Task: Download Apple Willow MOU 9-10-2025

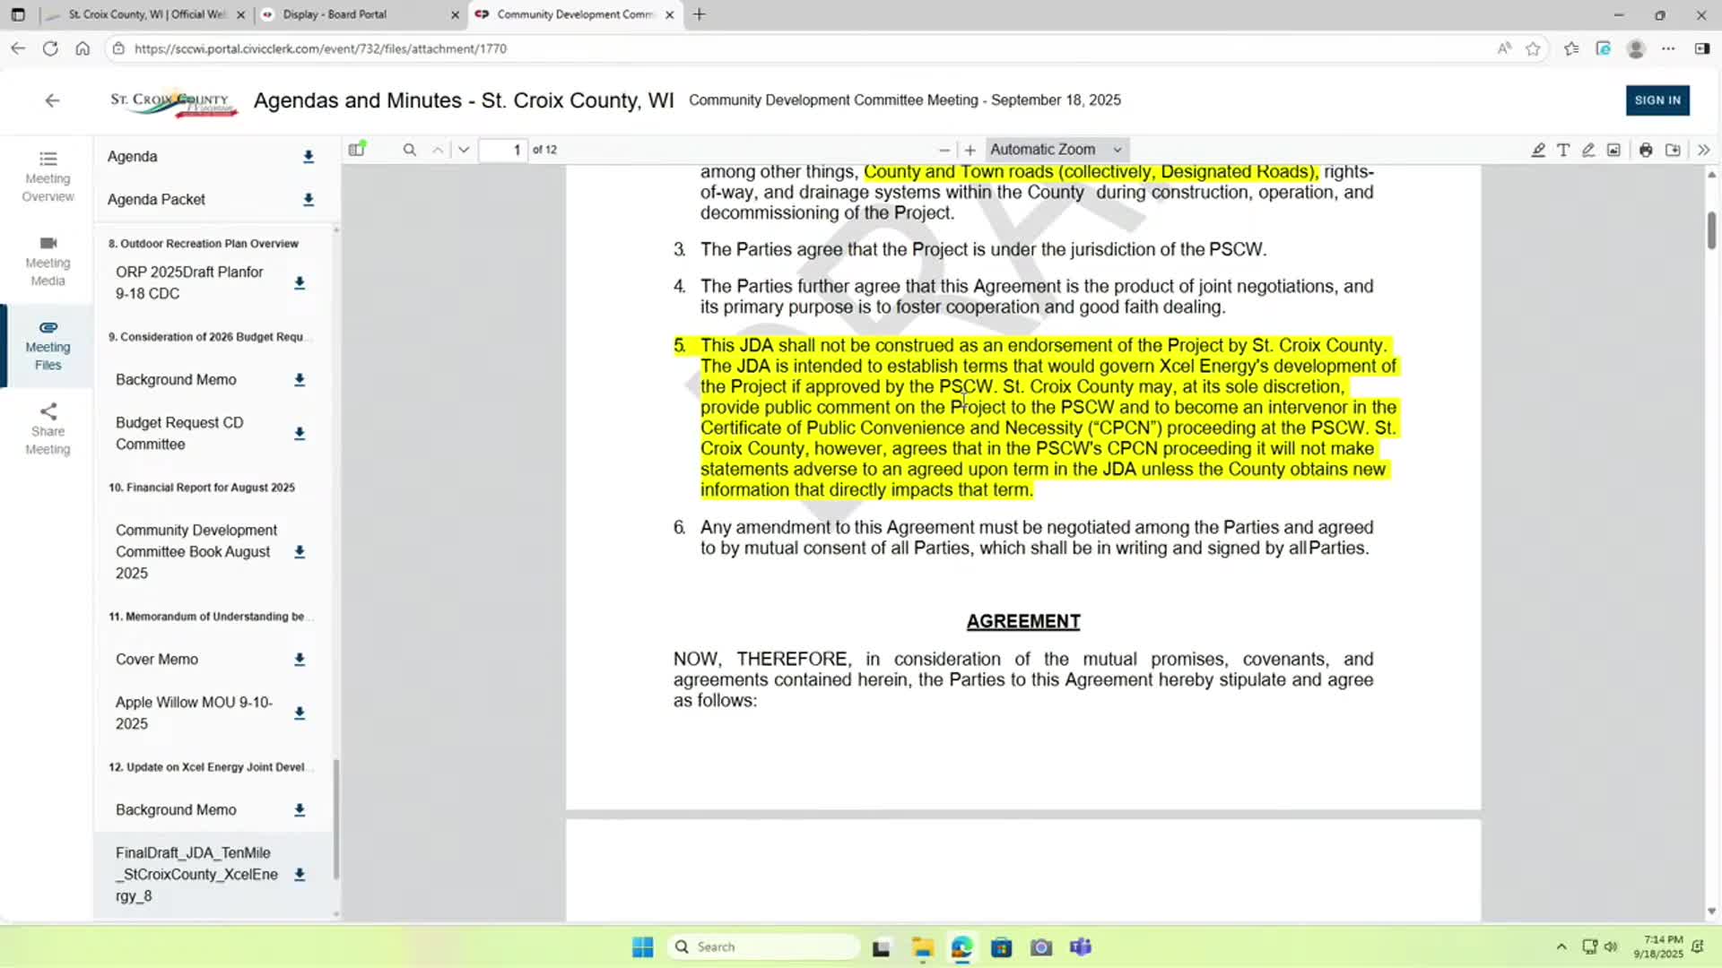Action: 300,713
